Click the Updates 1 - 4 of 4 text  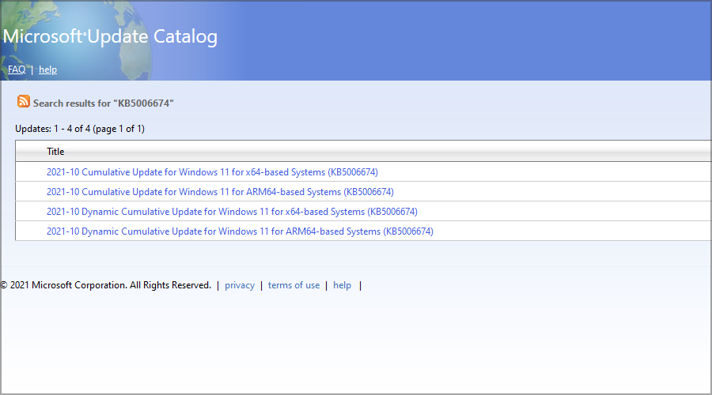coord(53,129)
